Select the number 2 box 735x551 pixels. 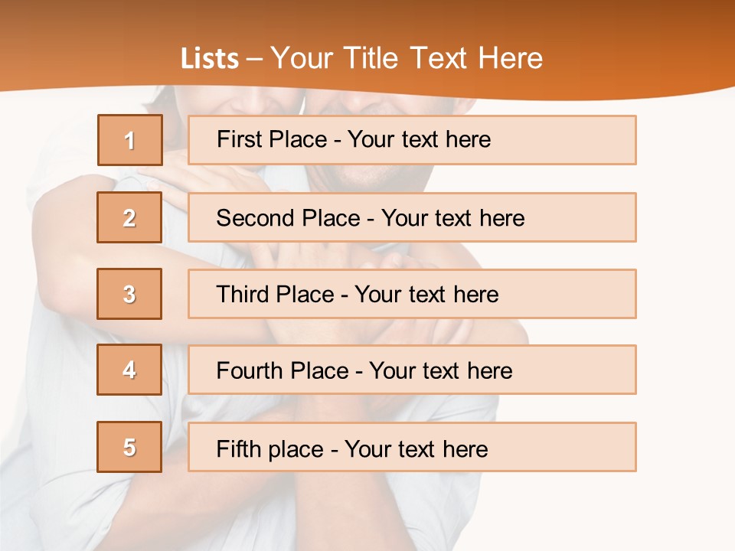pyautogui.click(x=129, y=217)
